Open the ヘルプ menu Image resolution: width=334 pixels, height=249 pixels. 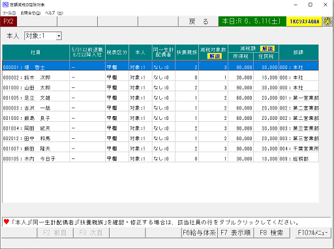click(54, 13)
